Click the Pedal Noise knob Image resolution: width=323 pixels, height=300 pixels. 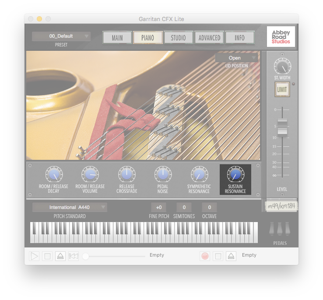163,174
